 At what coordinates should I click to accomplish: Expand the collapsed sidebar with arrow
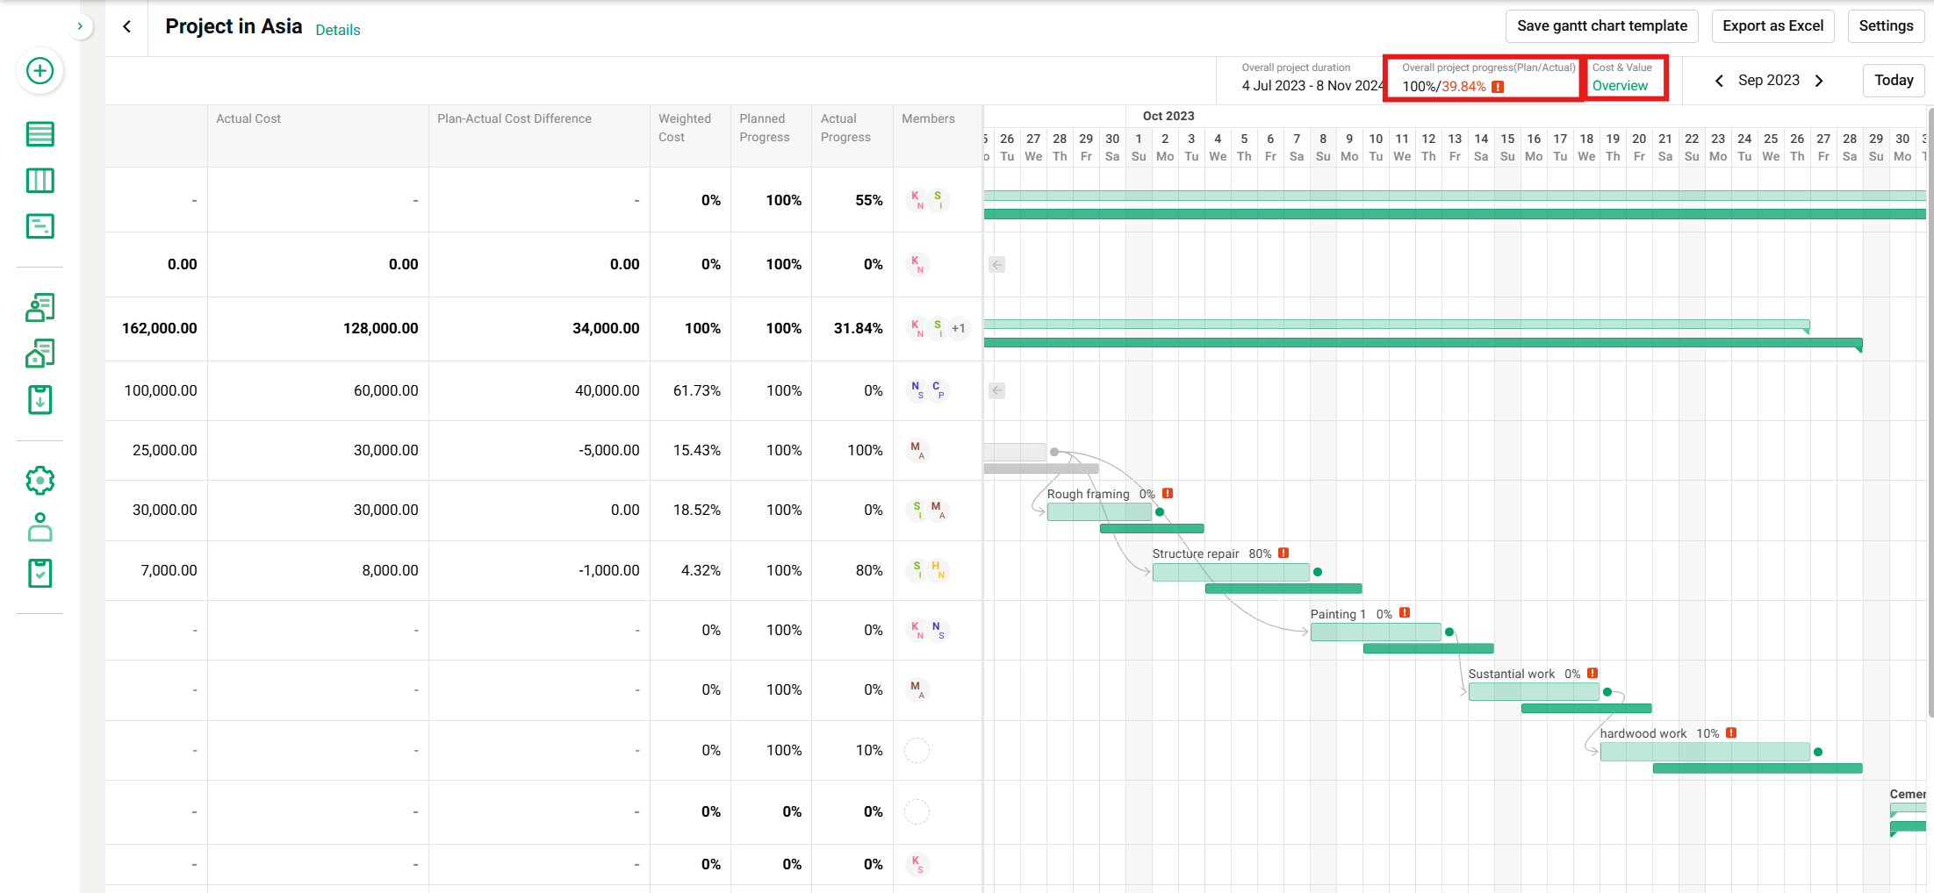click(x=80, y=26)
